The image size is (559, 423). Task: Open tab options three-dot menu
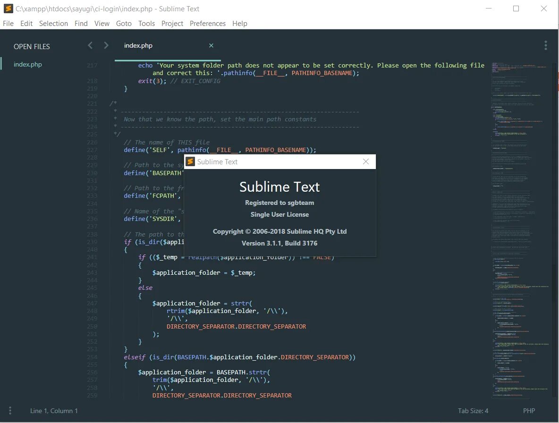click(545, 45)
